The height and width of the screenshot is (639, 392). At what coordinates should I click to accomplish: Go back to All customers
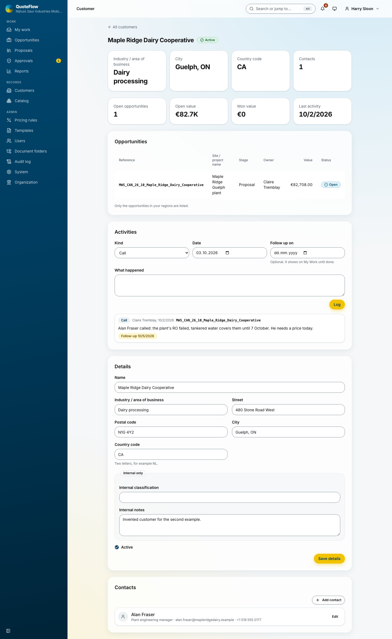pos(122,27)
